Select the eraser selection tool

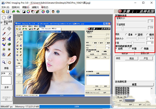click(9, 17)
